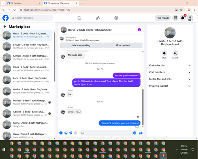The image size is (198, 159).
Task: Open Adilene conversation in list
Action: point(27,113)
